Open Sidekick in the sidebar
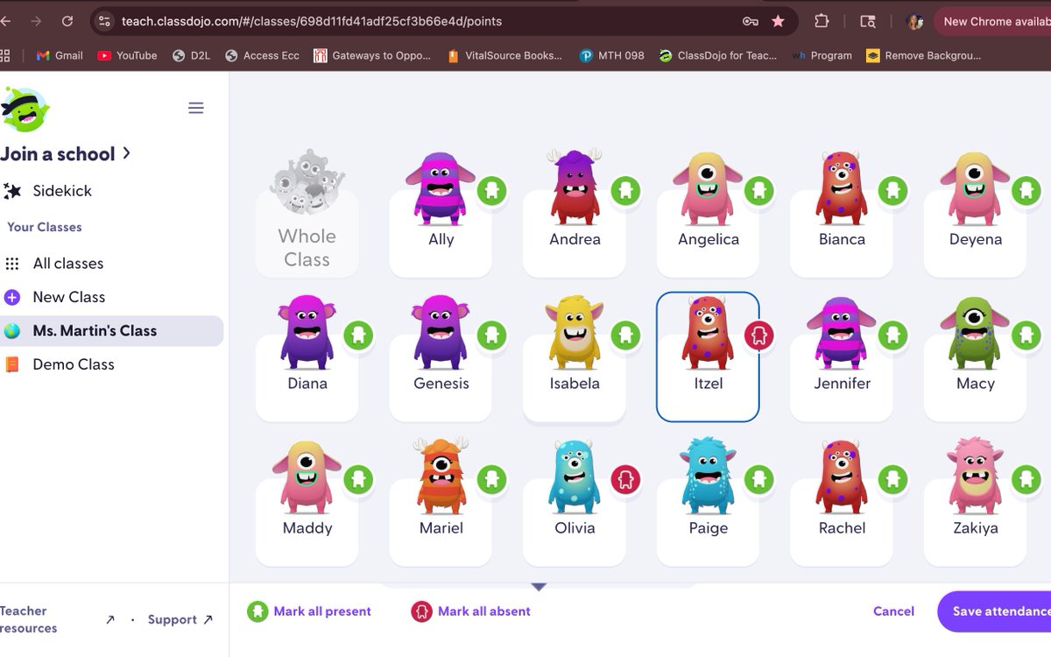The width and height of the screenshot is (1051, 657). [x=62, y=191]
